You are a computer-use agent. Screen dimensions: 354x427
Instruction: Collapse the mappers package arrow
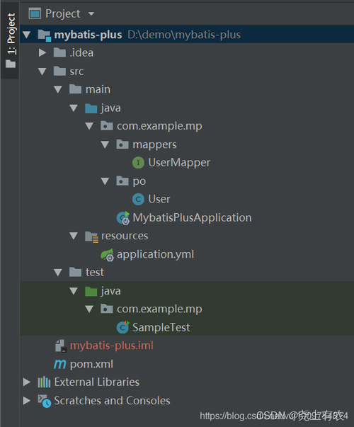click(x=105, y=144)
